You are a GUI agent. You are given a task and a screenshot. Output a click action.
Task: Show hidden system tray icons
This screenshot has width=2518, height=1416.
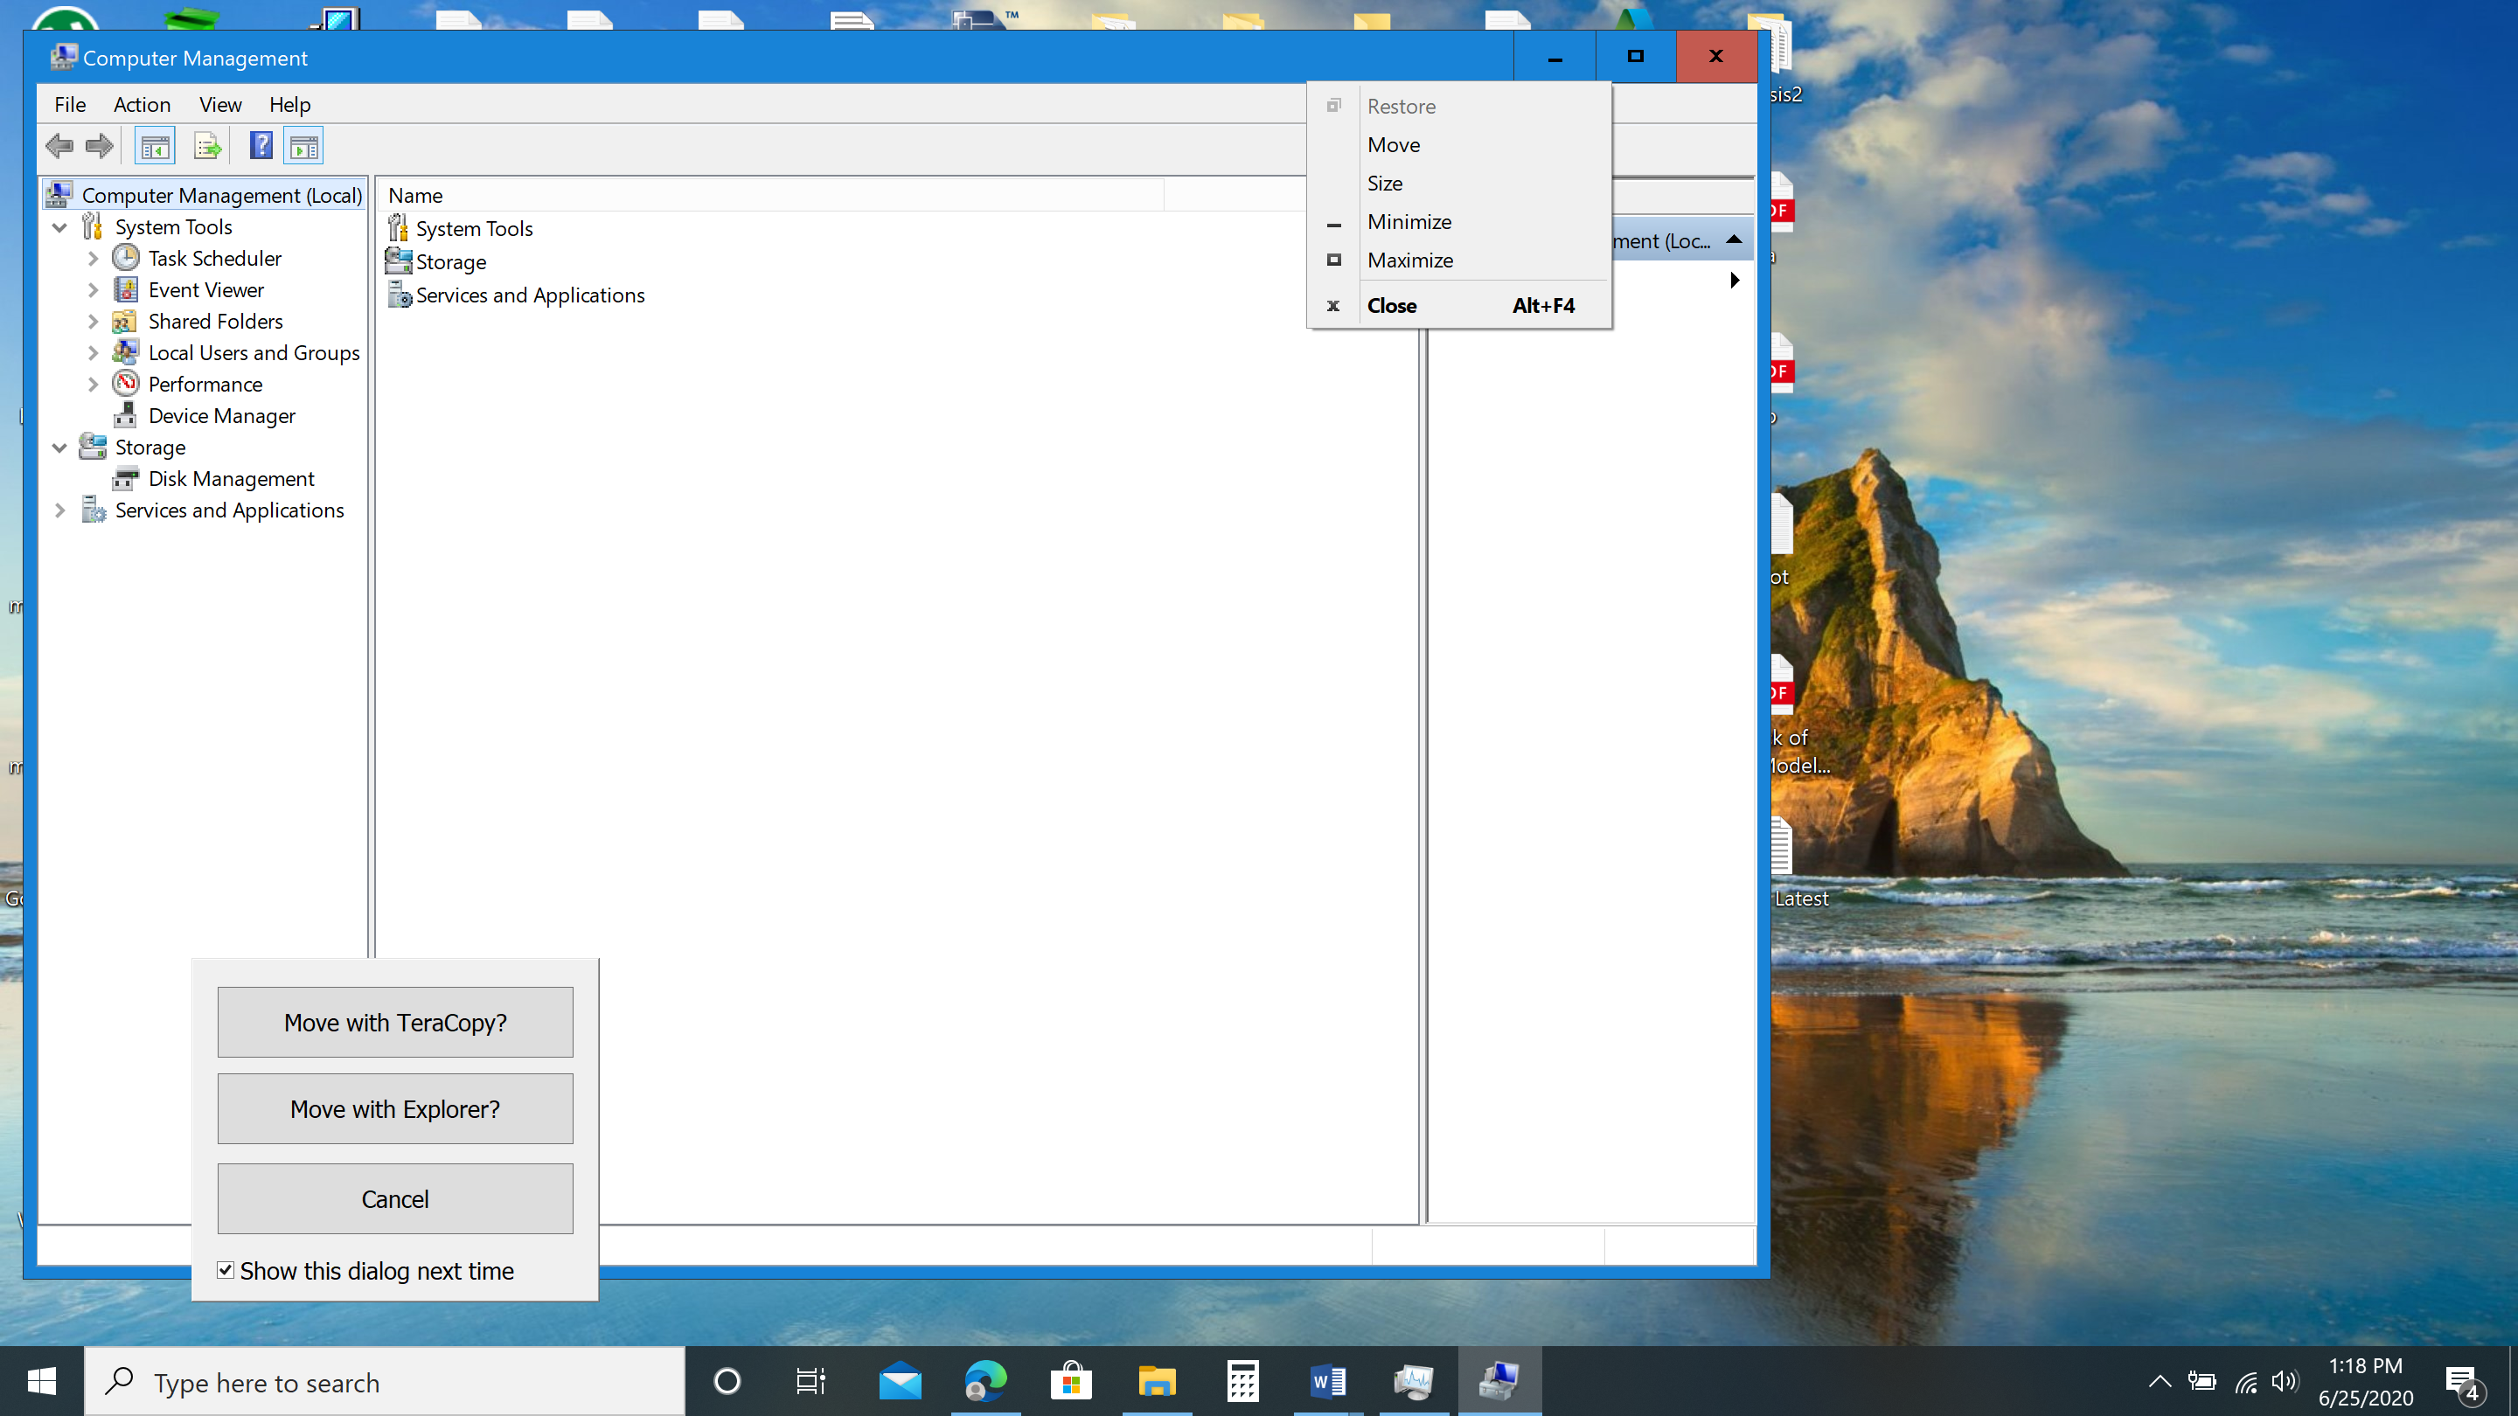pos(2160,1382)
